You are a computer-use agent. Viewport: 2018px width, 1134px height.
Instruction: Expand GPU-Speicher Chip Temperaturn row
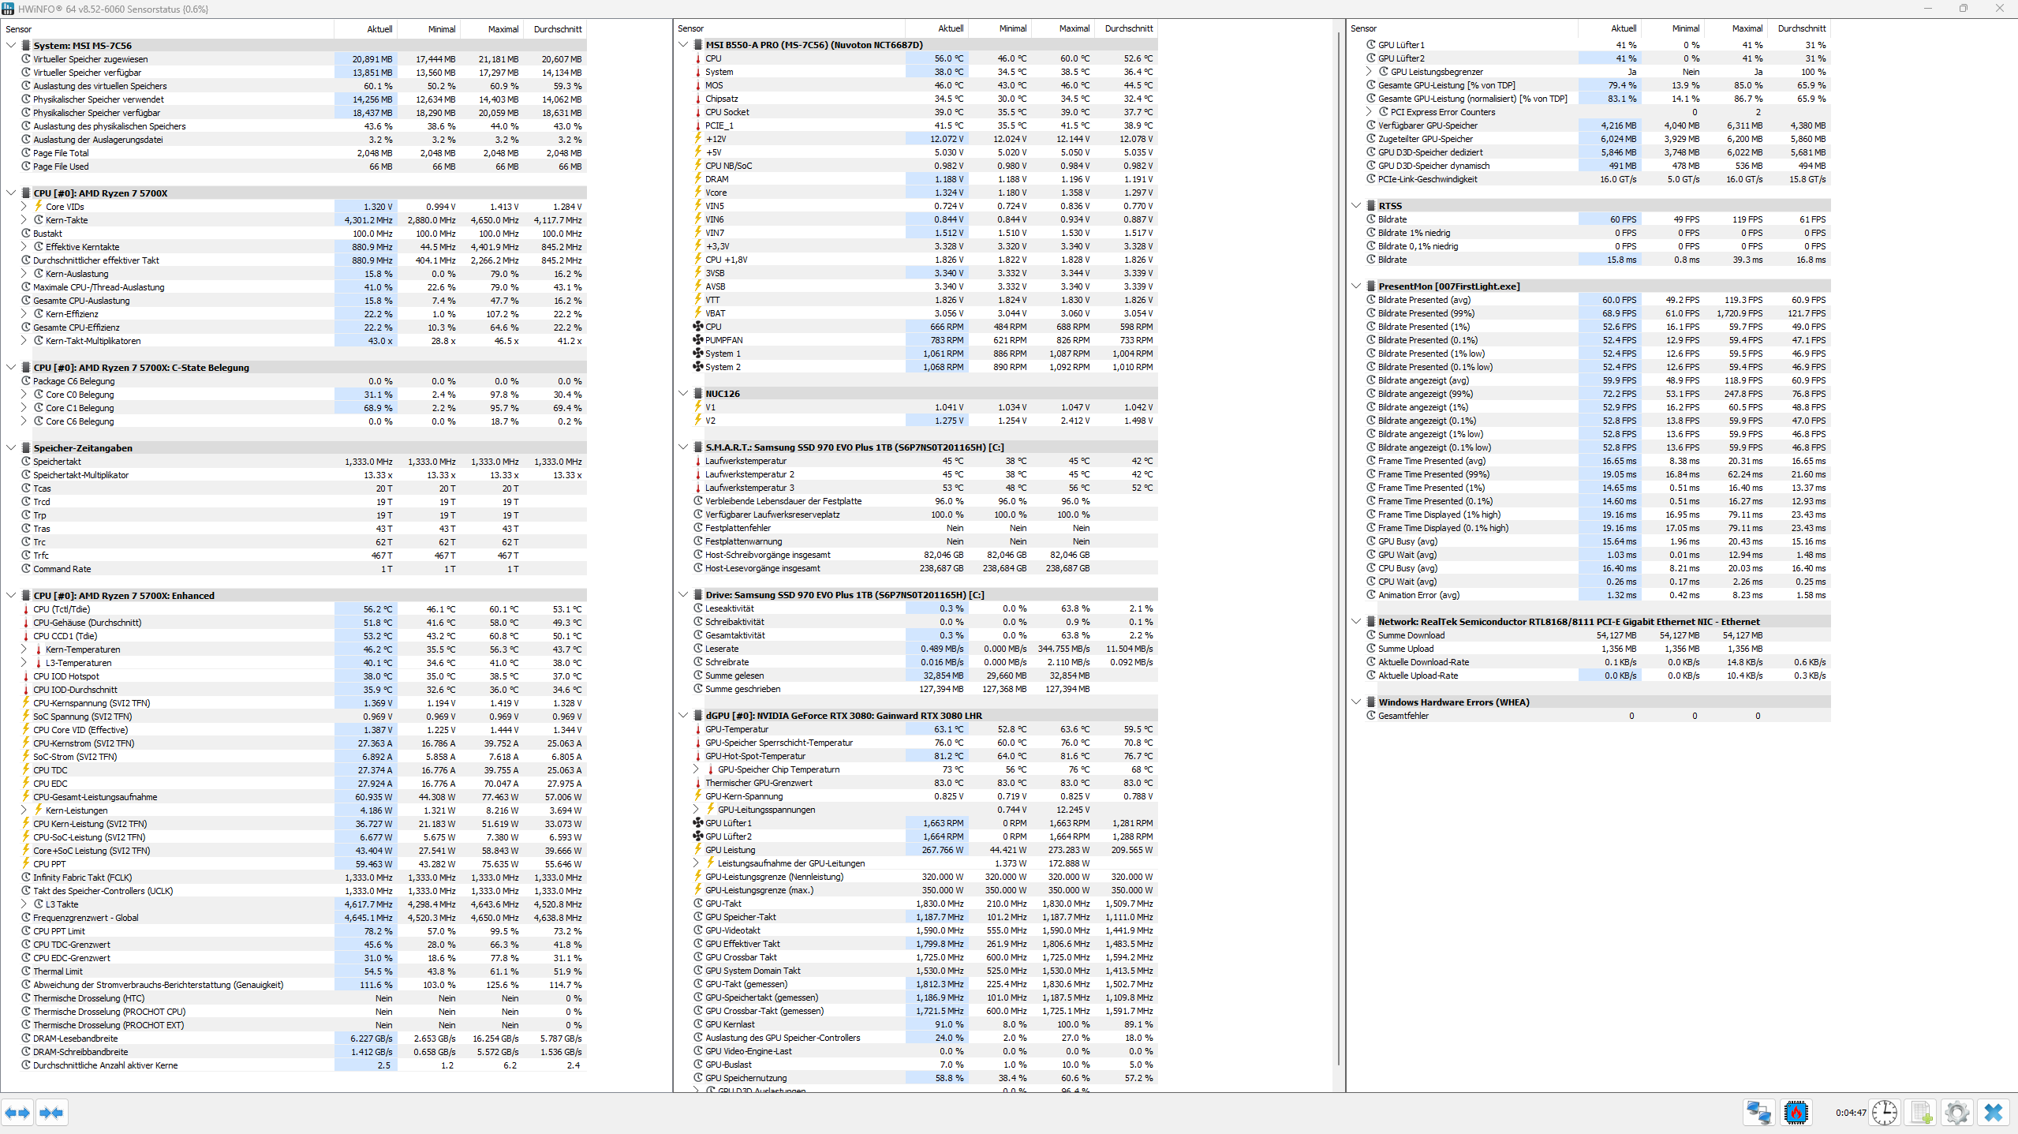(x=696, y=769)
